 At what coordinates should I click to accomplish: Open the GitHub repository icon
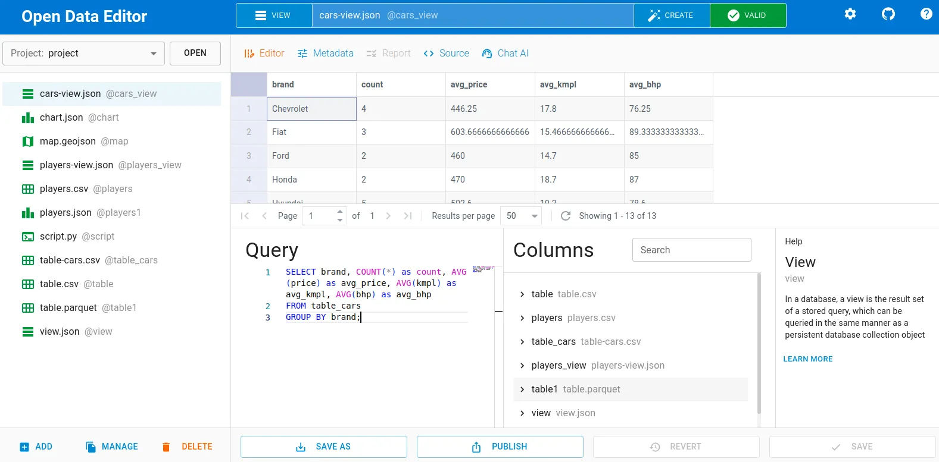(888, 14)
